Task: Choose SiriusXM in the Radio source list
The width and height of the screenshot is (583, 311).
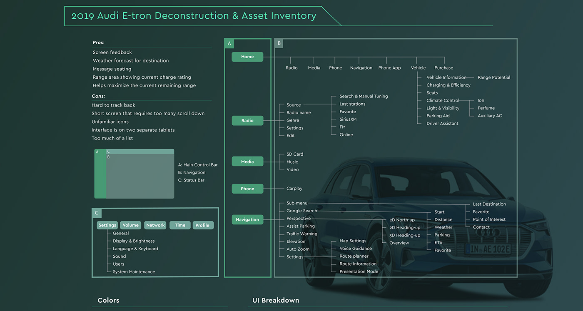Action: point(348,119)
